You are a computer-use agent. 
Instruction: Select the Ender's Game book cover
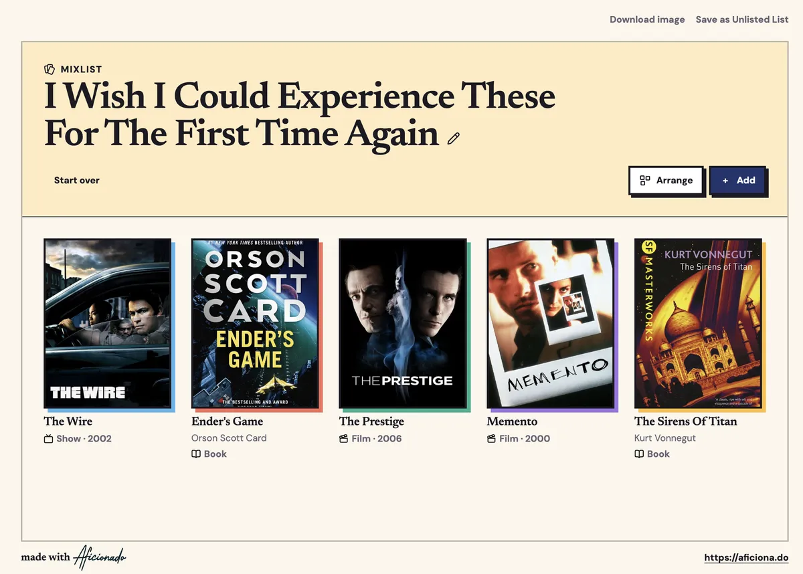pyautogui.click(x=255, y=323)
